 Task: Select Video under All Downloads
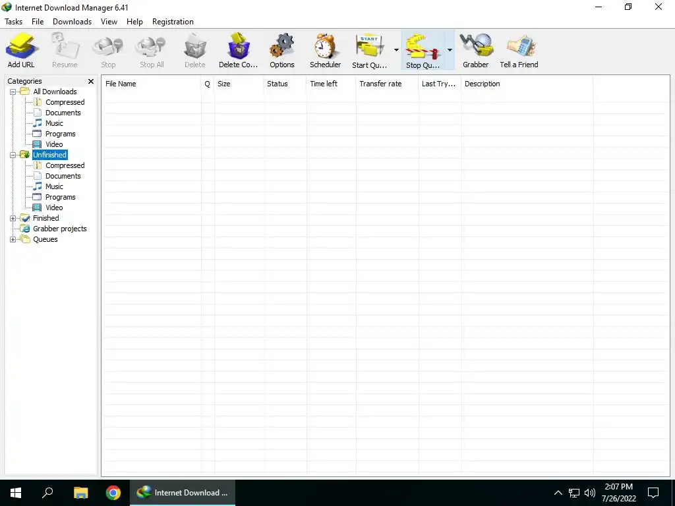coord(54,144)
